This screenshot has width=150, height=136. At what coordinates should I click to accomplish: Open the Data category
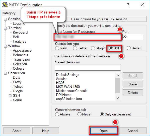(x=16, y=78)
